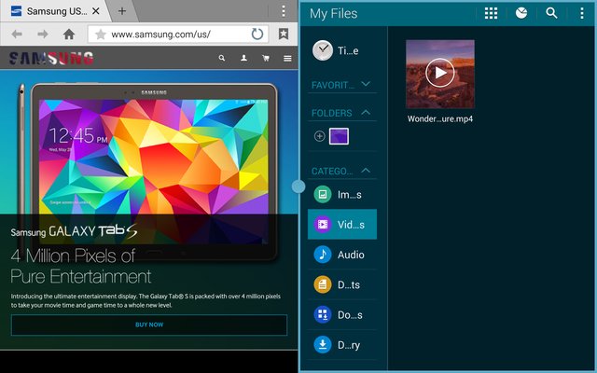Viewport: 597px width, 373px height.
Task: Open the Samsung site hamburger menu
Action: (x=287, y=58)
